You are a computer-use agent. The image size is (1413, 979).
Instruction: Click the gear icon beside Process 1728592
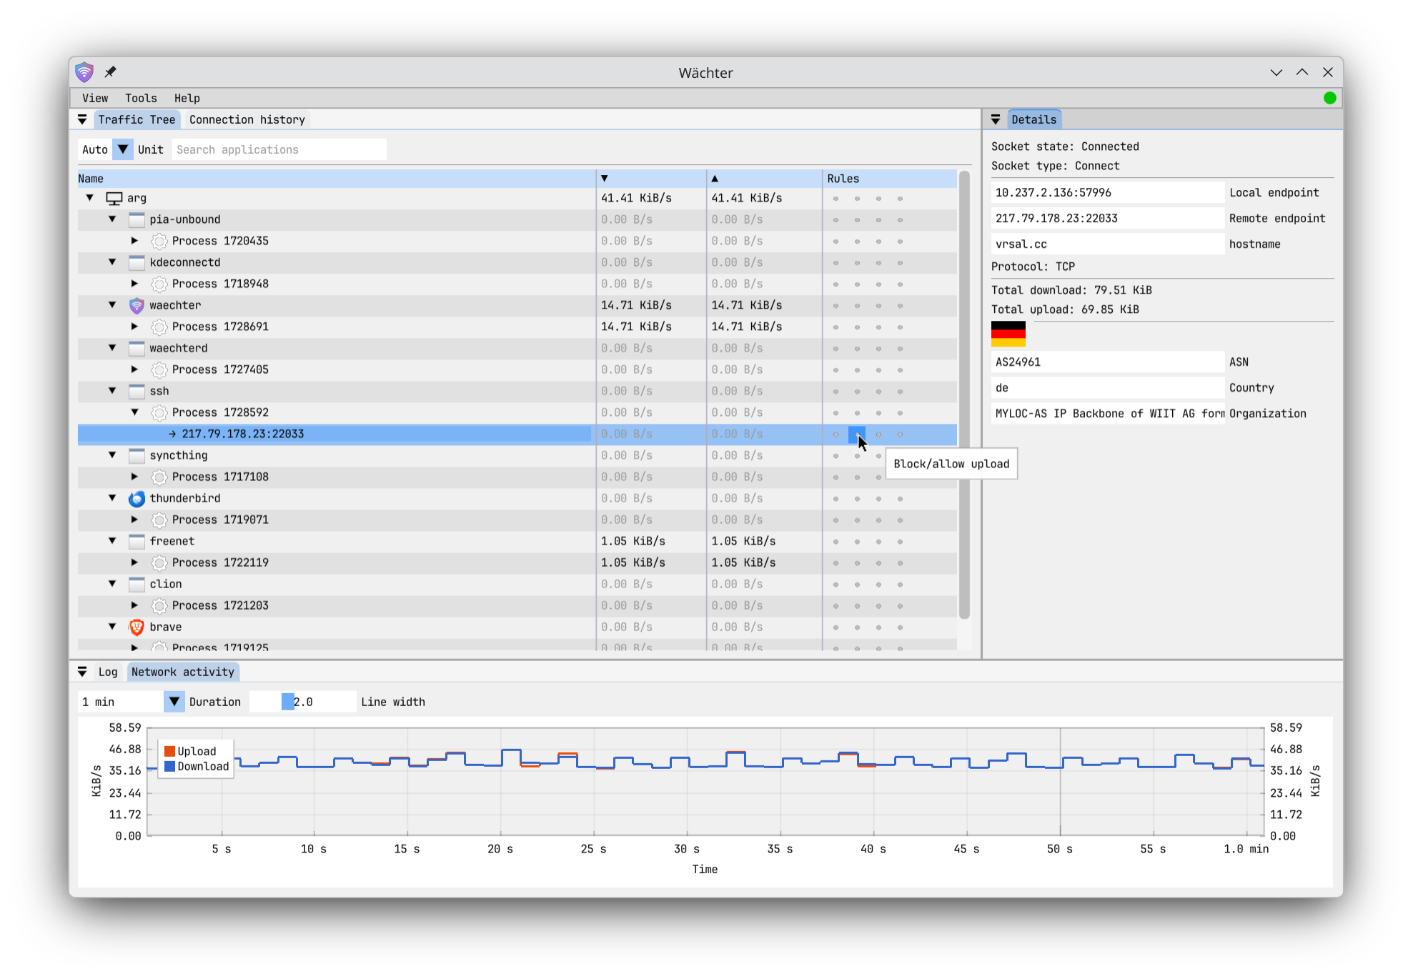159,413
